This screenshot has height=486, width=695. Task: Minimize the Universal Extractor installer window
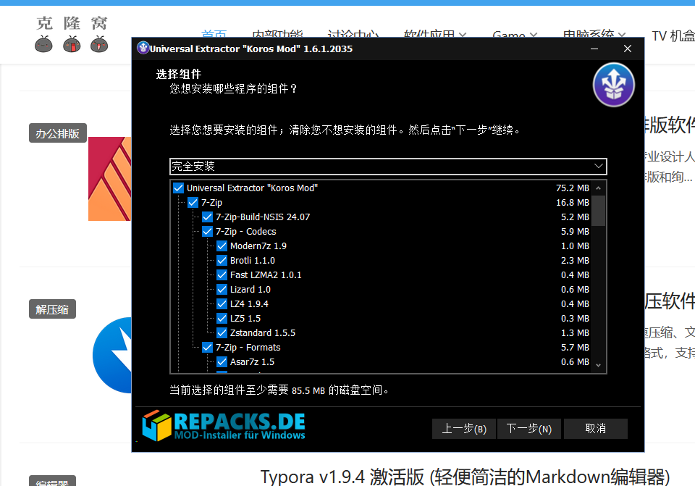pos(594,49)
